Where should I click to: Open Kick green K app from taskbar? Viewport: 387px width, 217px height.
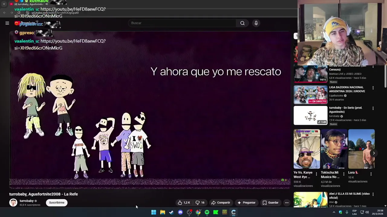216,212
